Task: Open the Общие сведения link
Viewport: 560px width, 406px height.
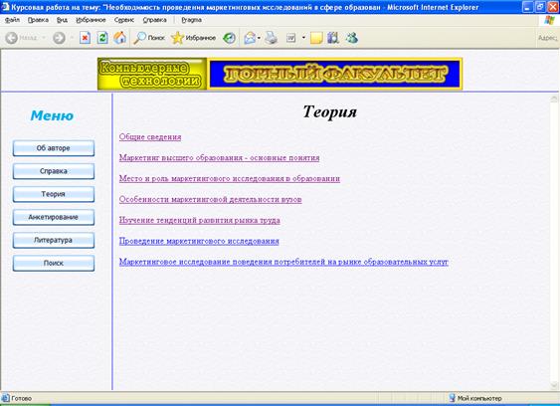Action: (x=150, y=137)
